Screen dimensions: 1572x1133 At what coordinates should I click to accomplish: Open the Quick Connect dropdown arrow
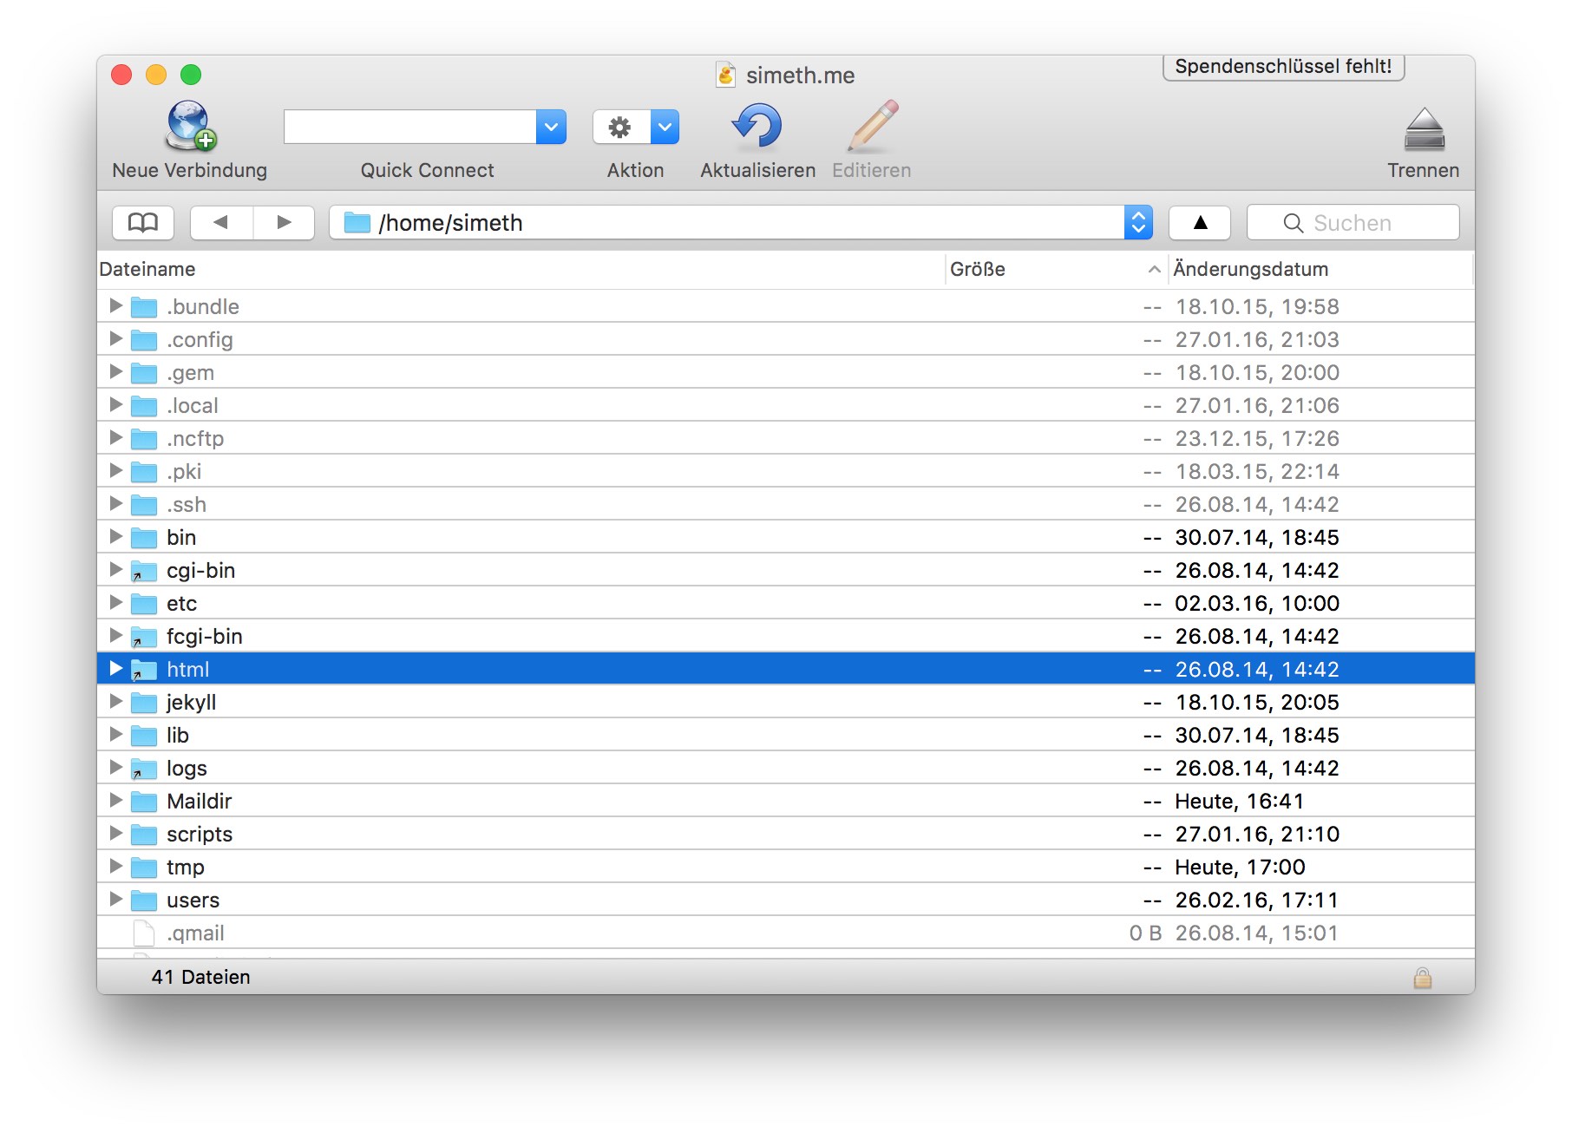point(551,128)
